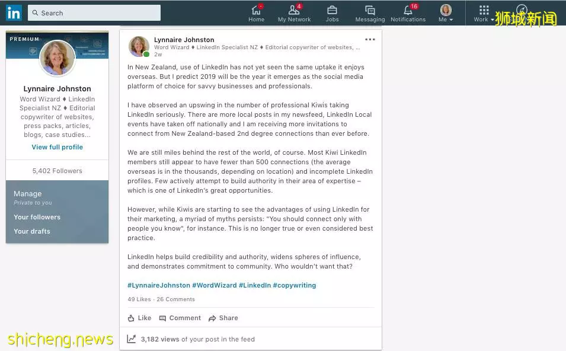Click the author headline under post name
The width and height of the screenshot is (566, 351).
tap(257, 47)
